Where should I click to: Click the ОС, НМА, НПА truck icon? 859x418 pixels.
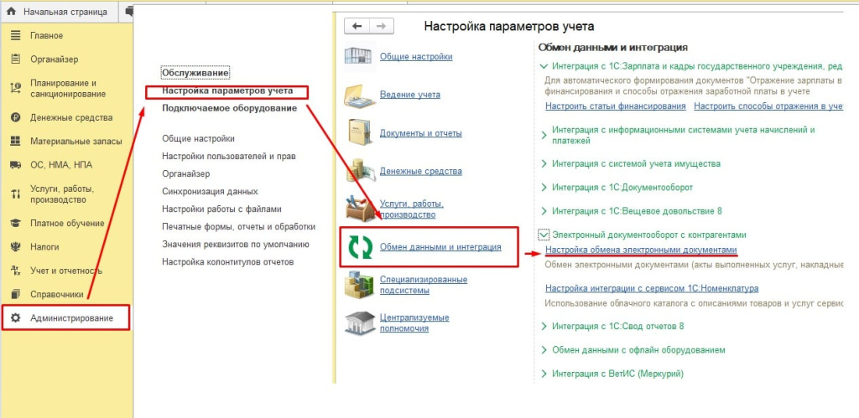pyautogui.click(x=15, y=165)
